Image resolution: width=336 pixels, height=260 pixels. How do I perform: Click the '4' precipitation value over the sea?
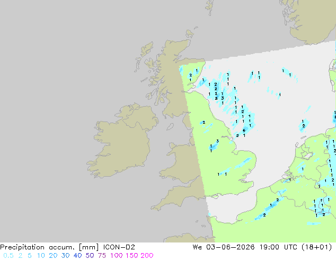pyautogui.click(x=244, y=131)
